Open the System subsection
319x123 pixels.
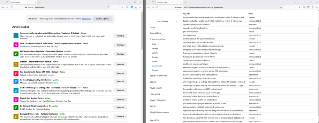point(155,53)
